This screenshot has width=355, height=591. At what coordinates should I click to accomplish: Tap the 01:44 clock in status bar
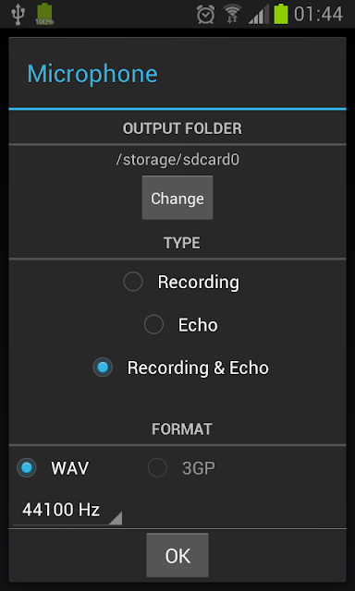click(318, 15)
